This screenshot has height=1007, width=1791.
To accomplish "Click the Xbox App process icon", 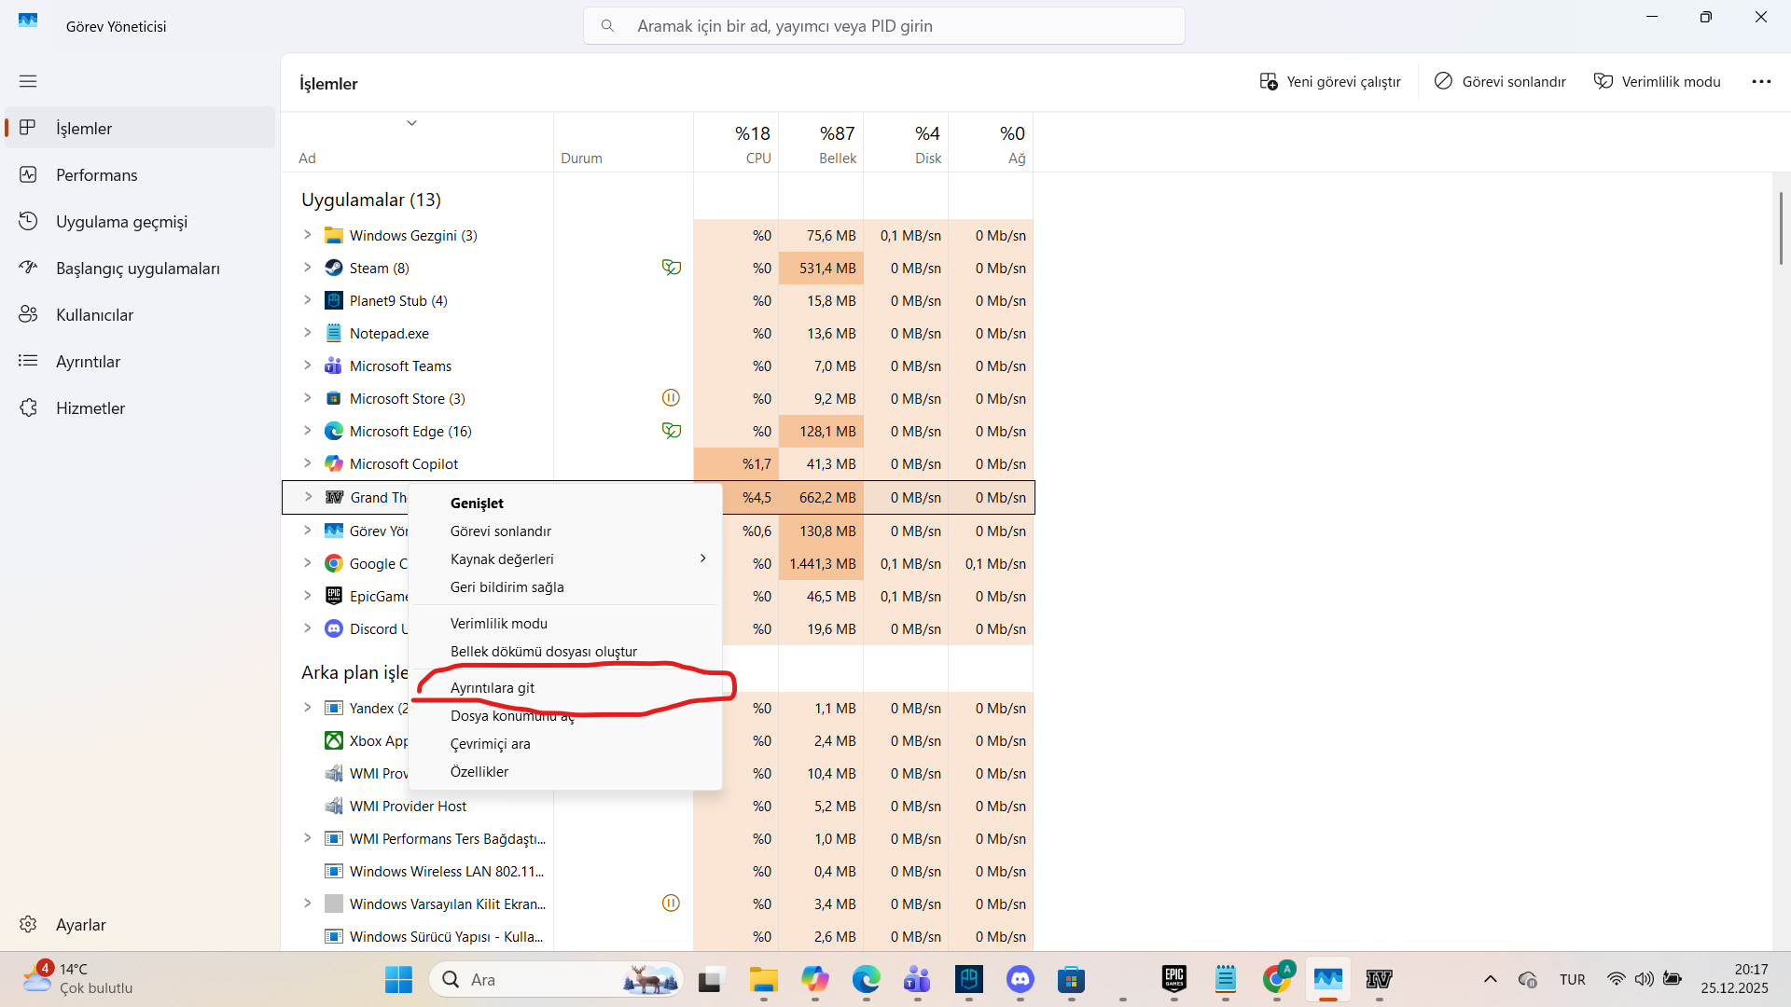I will coord(333,741).
